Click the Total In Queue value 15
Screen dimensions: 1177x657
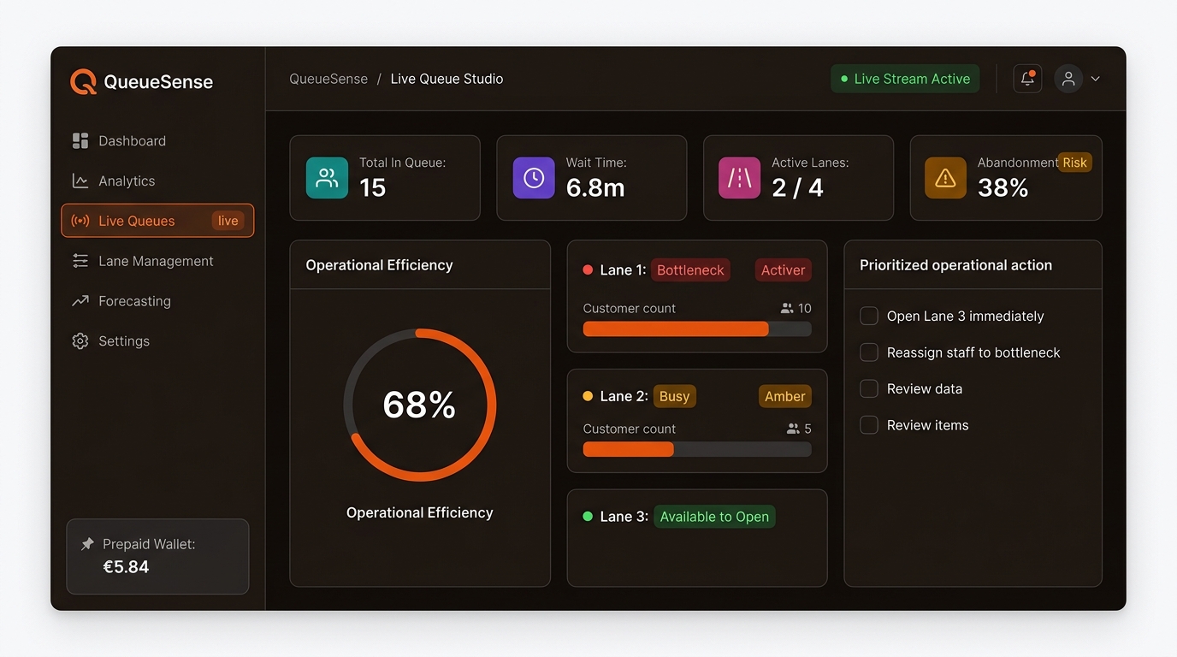click(x=373, y=188)
